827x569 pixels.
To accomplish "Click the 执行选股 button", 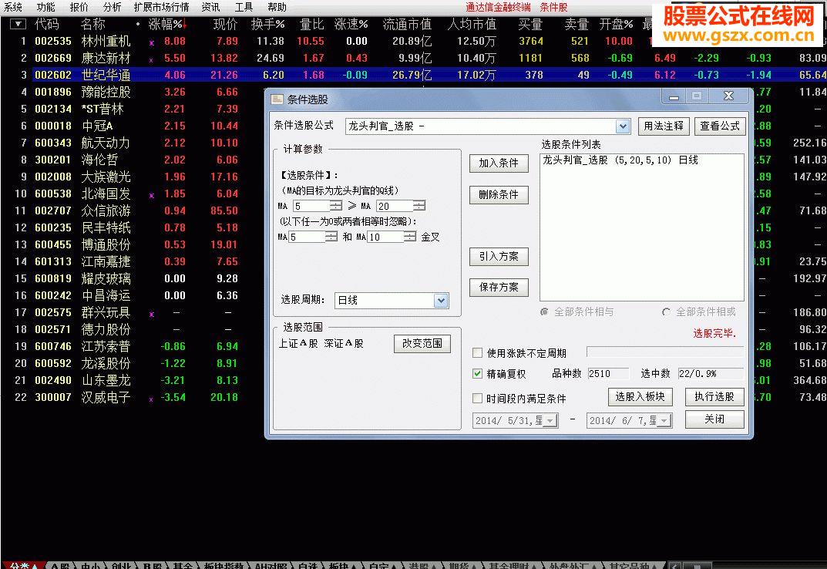I will coord(714,397).
